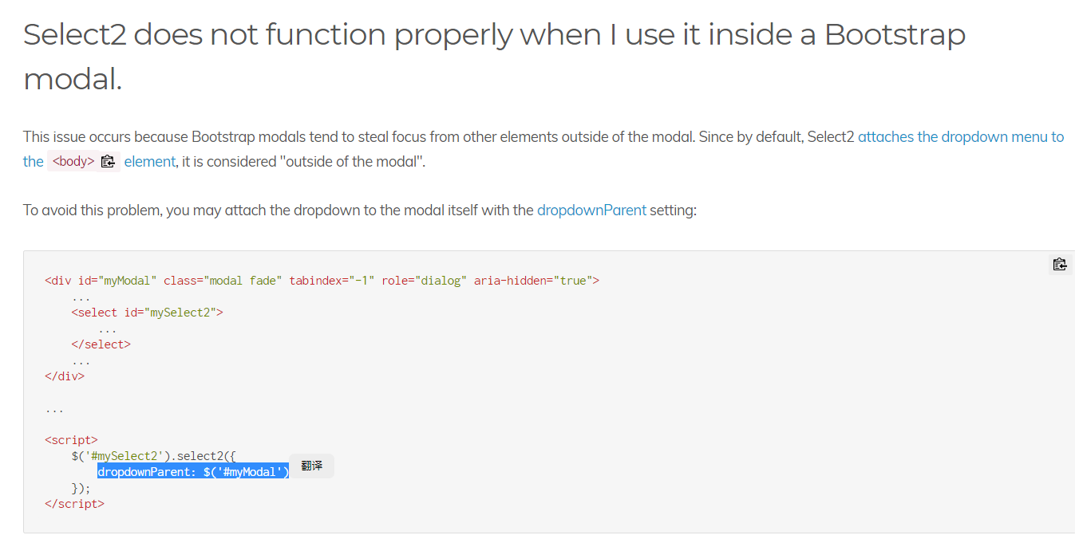The height and width of the screenshot is (535, 1075).
Task: Click the opening <script> tag line
Action: pyautogui.click(x=71, y=440)
